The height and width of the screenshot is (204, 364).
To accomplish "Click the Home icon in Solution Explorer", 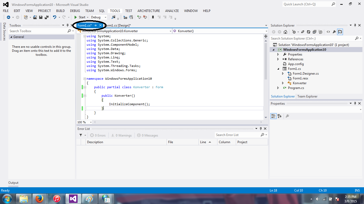I will pos(285,32).
